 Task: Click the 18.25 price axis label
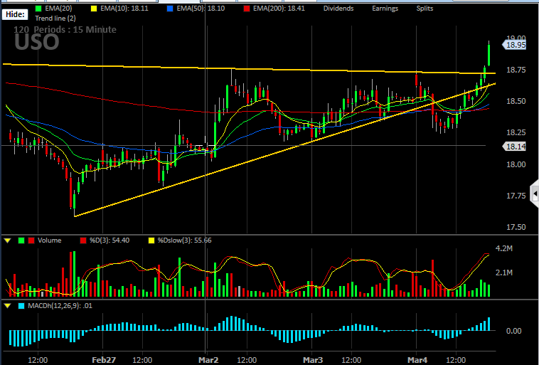516,133
